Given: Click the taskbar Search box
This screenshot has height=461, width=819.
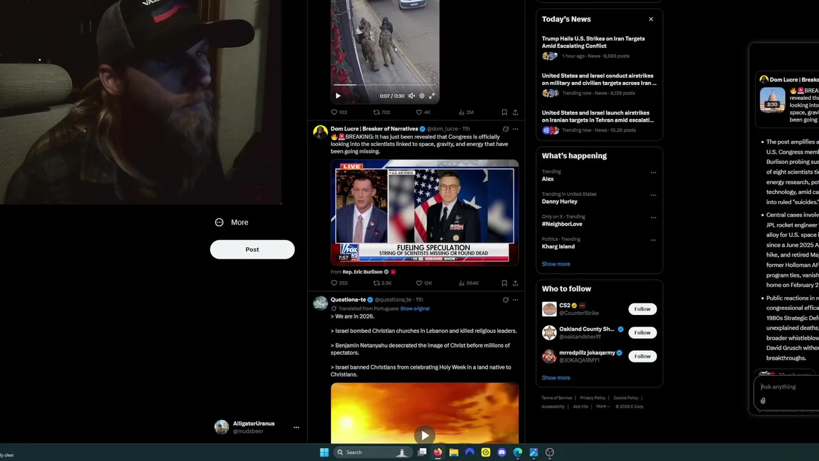Looking at the screenshot, I should coord(372,452).
